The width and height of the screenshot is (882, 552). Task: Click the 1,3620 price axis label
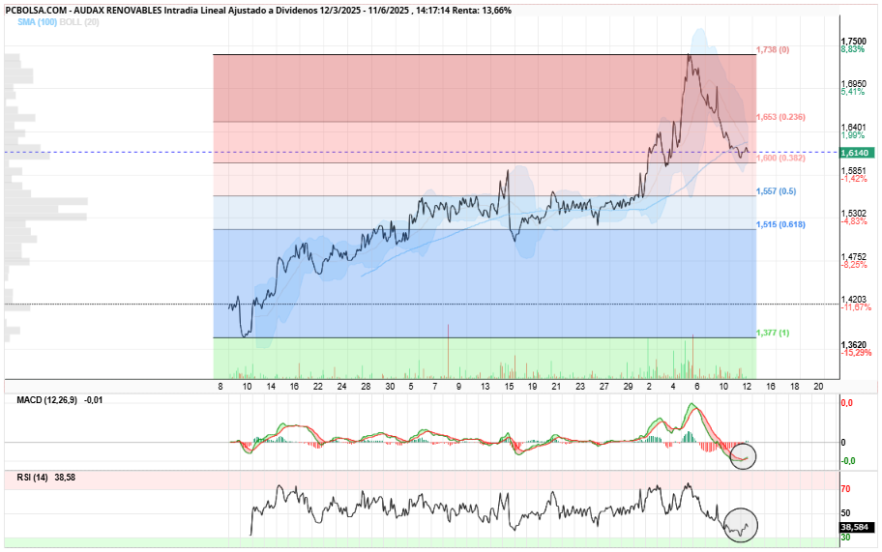[854, 344]
